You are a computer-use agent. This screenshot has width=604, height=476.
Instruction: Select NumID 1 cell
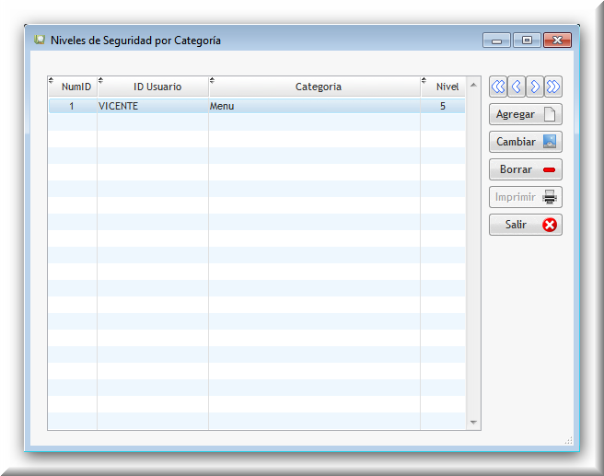click(x=73, y=106)
